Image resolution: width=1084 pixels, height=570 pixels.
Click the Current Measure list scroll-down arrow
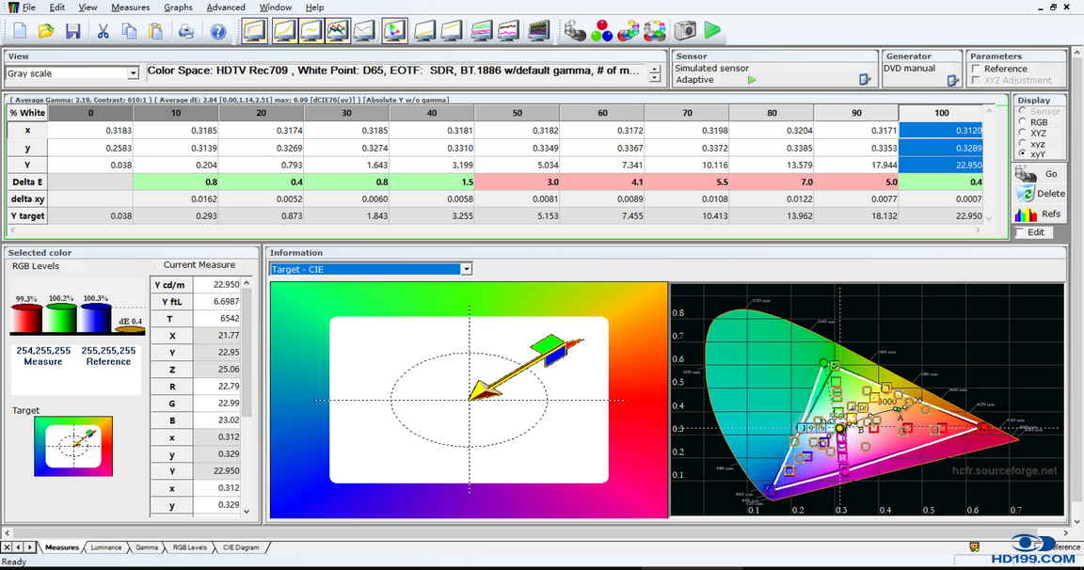(x=247, y=512)
